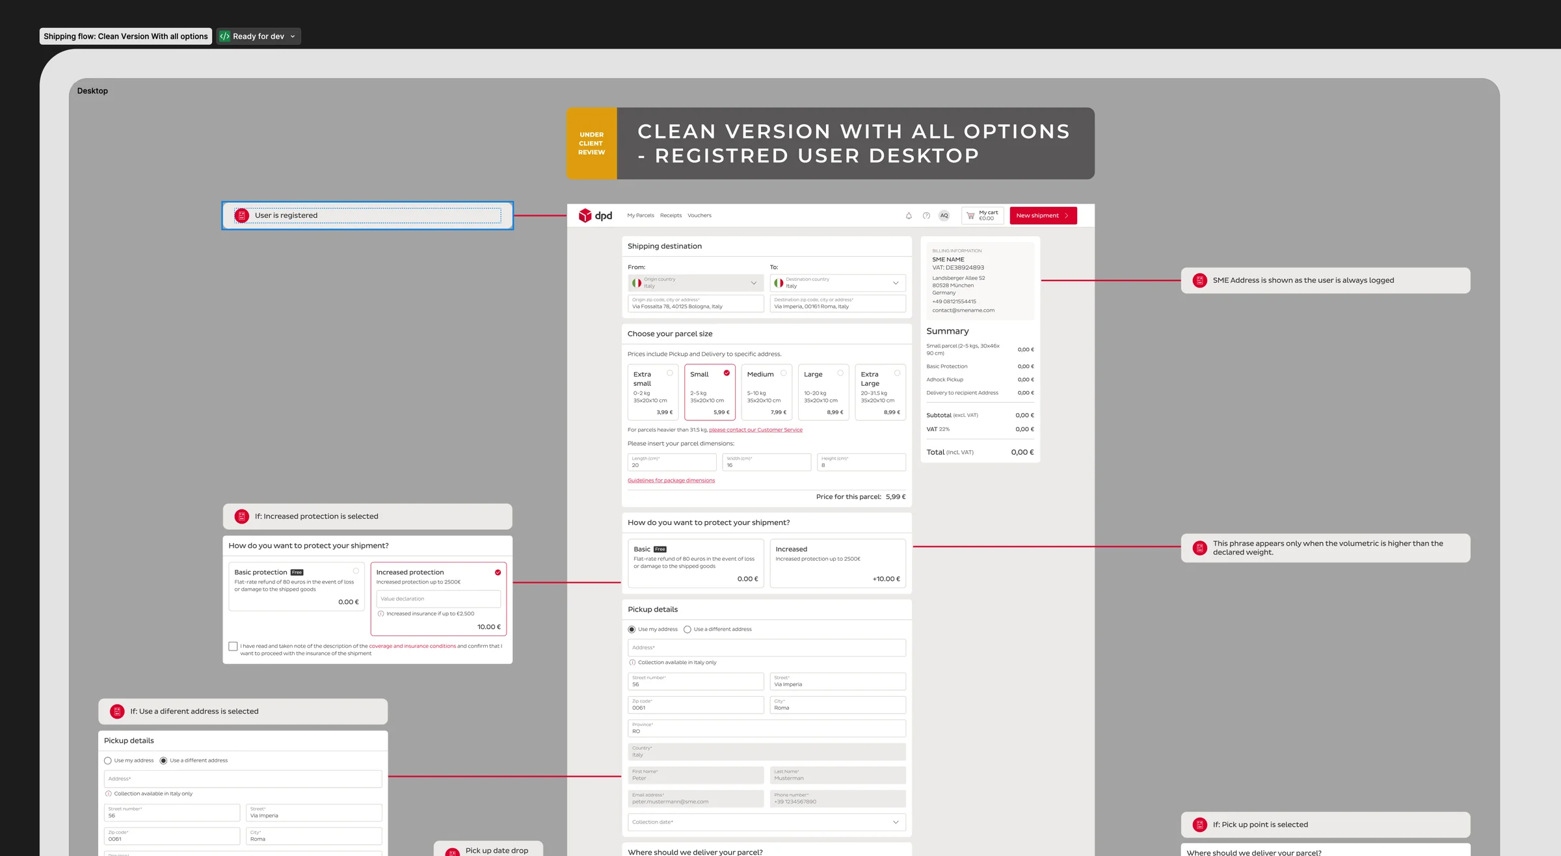Select the Medium parcel size option
1561x856 pixels.
point(766,392)
